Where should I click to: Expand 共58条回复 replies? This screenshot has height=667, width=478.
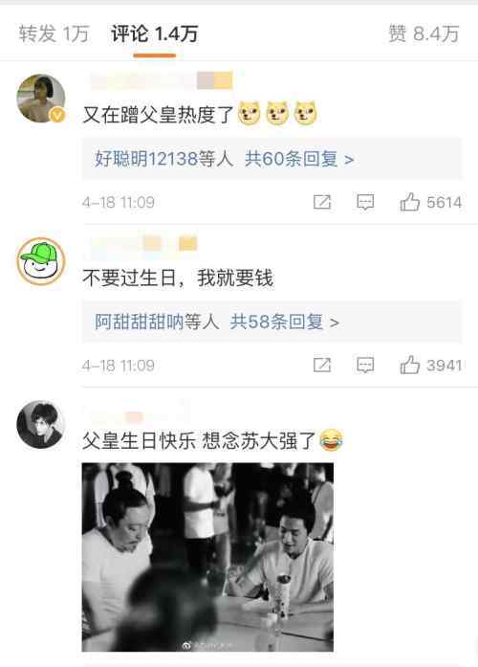[284, 322]
